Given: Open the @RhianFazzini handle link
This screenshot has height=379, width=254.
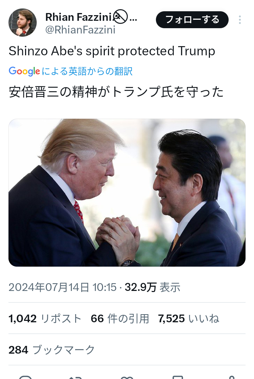Looking at the screenshot, I should 80,30.
